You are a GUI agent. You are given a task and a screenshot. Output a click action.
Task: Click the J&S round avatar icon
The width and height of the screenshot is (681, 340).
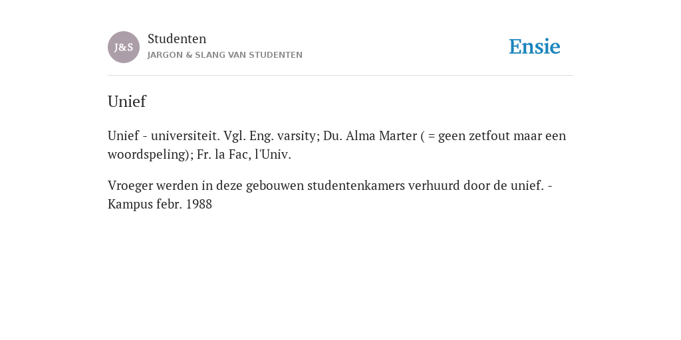(x=124, y=47)
